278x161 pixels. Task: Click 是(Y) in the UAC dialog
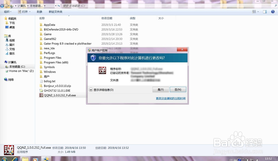click(x=161, y=90)
